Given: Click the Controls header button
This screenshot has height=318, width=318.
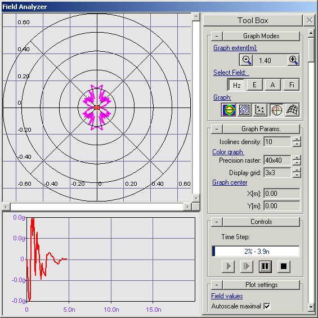Looking at the screenshot, I should [261, 222].
